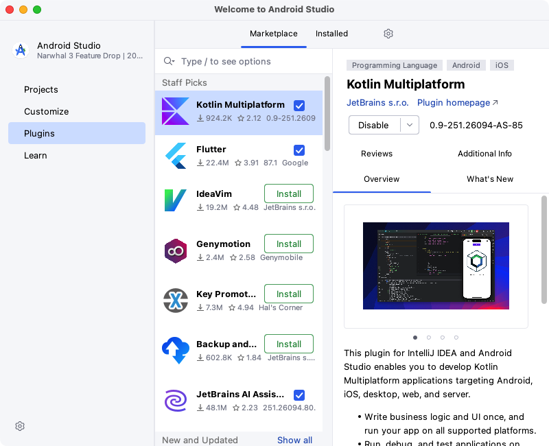
Task: Click the Kotlin Multiplatform screenshot preview
Action: 436,266
